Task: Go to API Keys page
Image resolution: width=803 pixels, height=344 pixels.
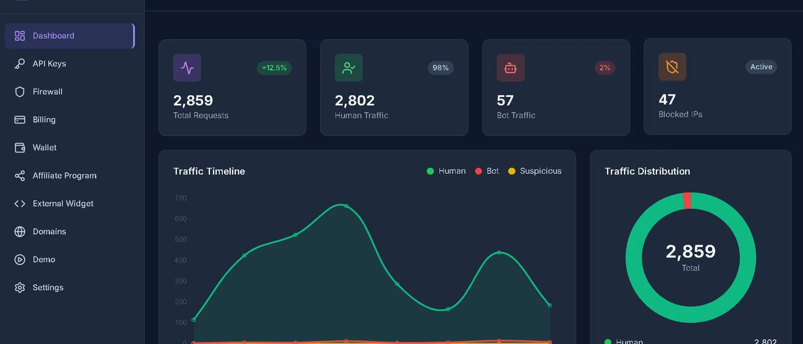Action: (x=70, y=64)
